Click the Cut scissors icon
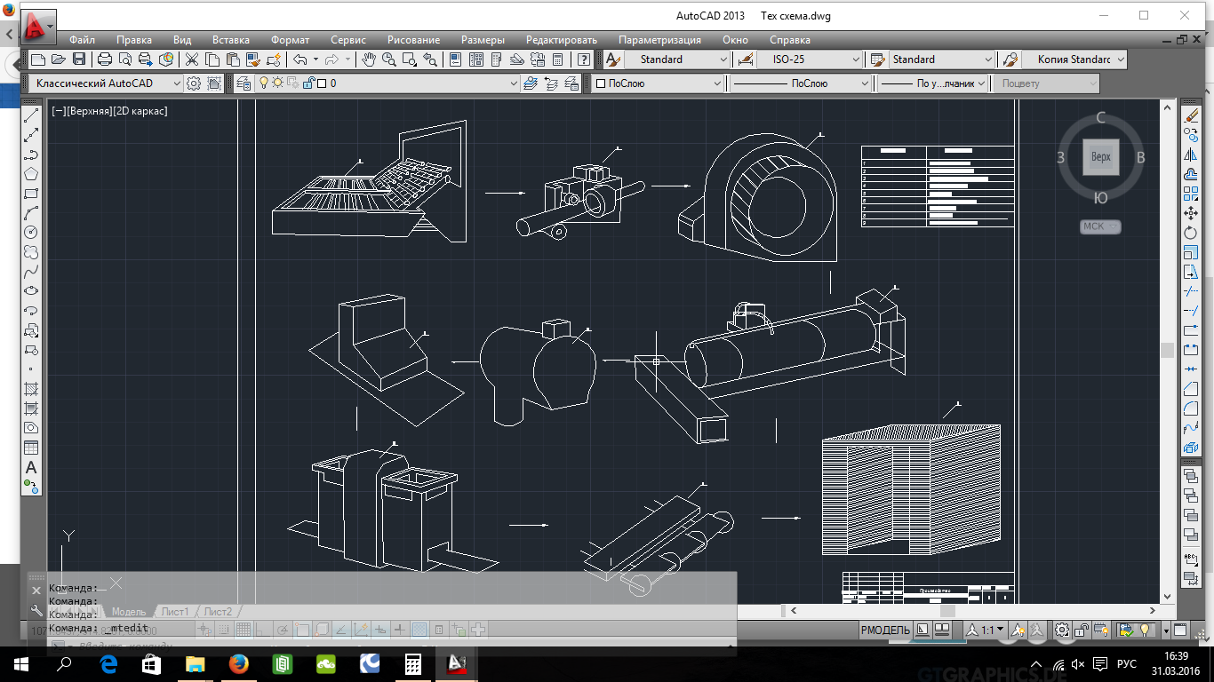Viewport: 1214px width, 682px height. (192, 59)
